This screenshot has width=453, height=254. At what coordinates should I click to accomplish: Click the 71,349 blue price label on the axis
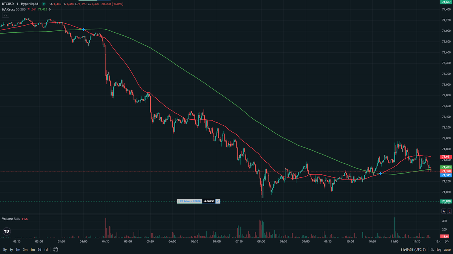[446, 175]
